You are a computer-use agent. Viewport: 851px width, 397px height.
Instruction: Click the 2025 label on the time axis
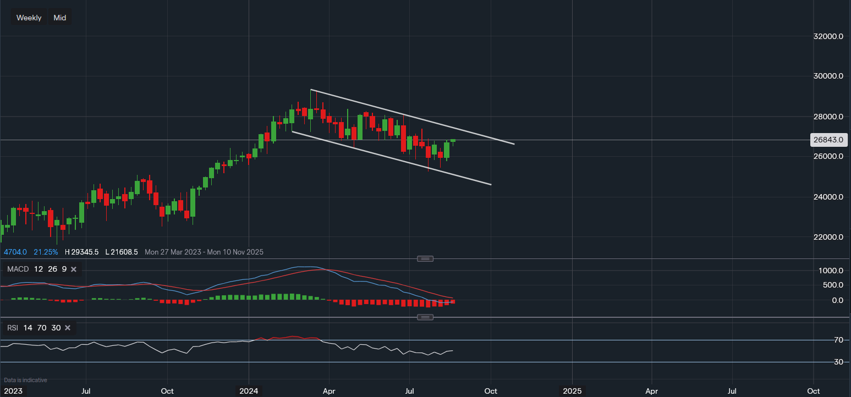572,391
